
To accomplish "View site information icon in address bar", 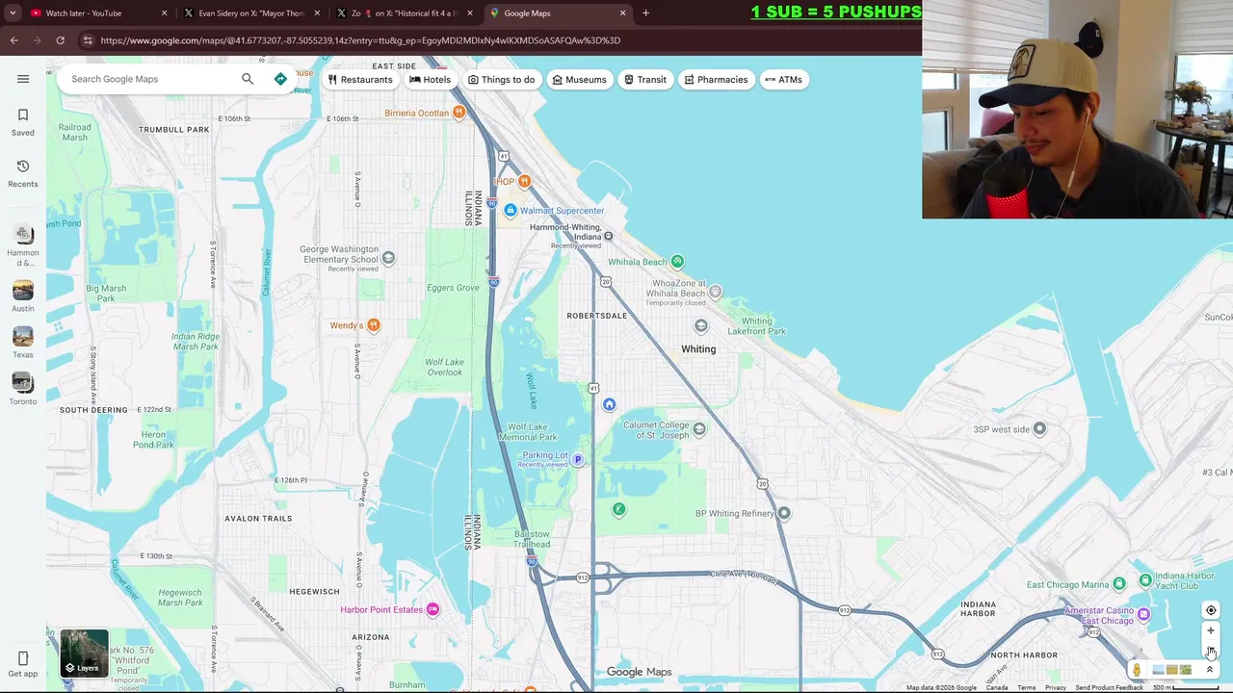I will (x=88, y=40).
